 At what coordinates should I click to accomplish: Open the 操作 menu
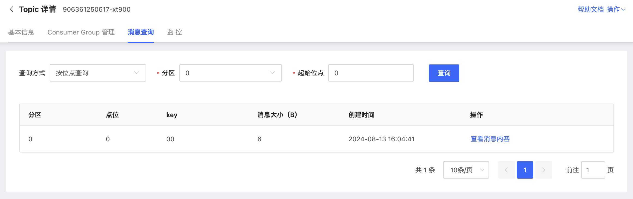[616, 10]
